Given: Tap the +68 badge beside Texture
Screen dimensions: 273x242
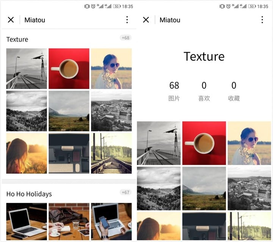Looking at the screenshot, I should pyautogui.click(x=126, y=38).
